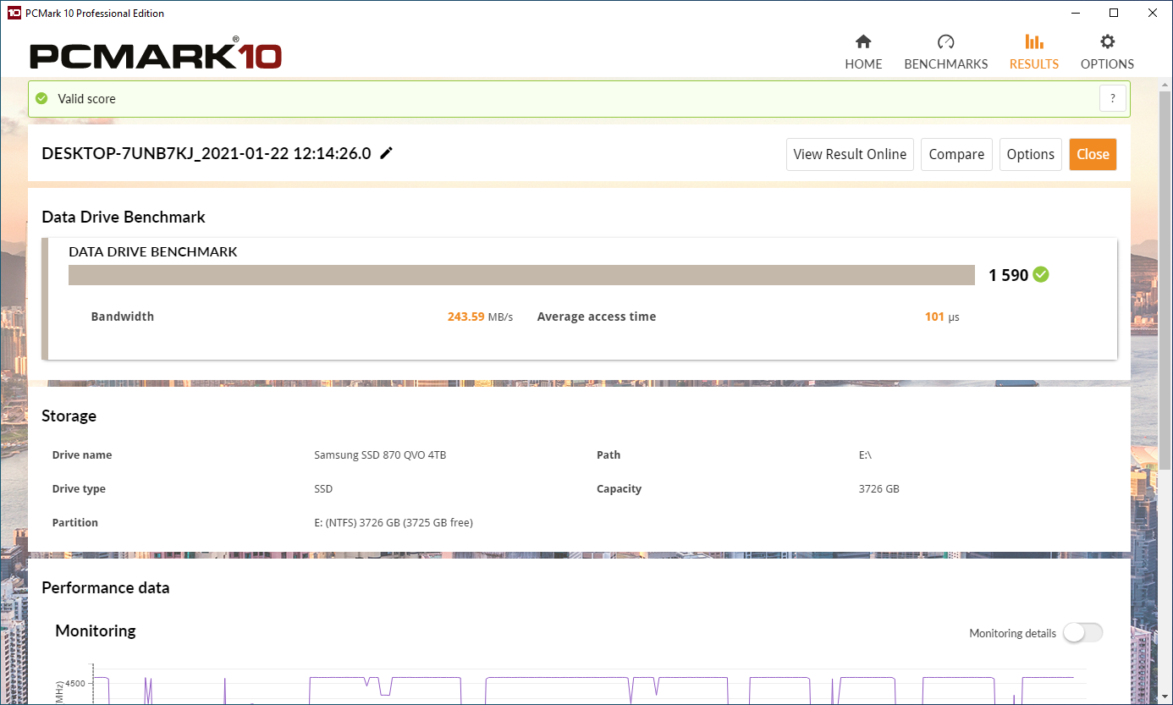
Task: Open Options using the gear icon
Action: coord(1106,41)
